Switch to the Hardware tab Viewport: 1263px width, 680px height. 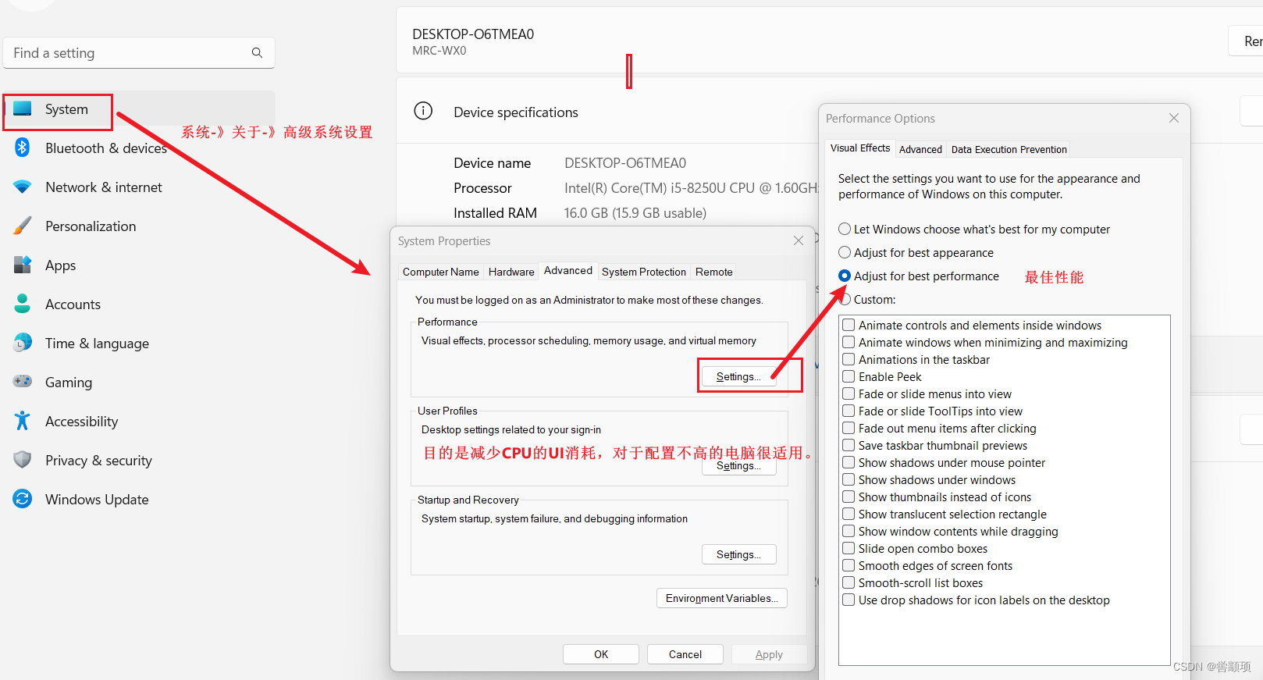(x=511, y=272)
